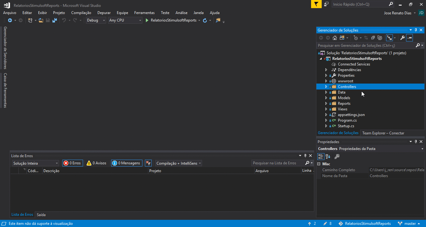This screenshot has width=426, height=227.
Task: Click the notifications flag icon in title bar
Action: (x=316, y=4)
